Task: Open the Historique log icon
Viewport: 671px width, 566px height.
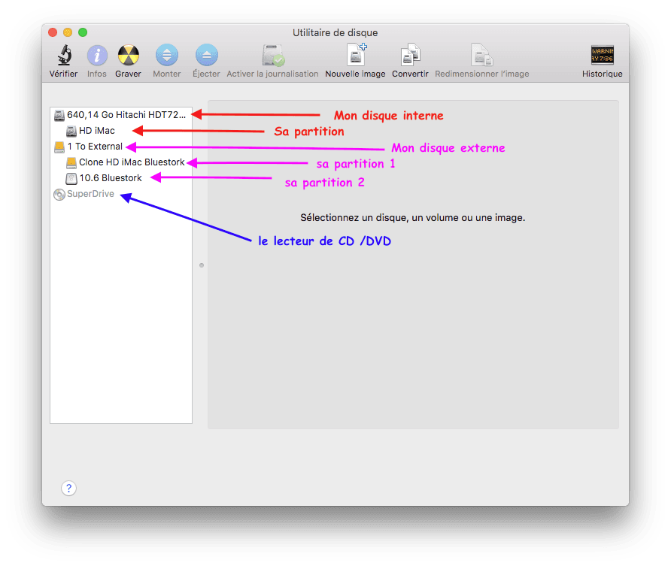Action: tap(602, 56)
